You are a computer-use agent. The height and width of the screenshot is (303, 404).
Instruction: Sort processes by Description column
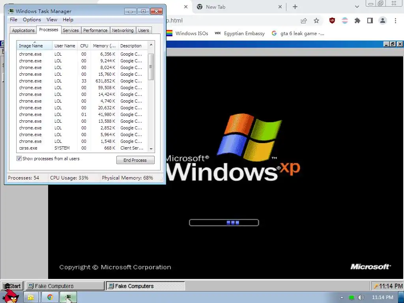pyautogui.click(x=133, y=46)
